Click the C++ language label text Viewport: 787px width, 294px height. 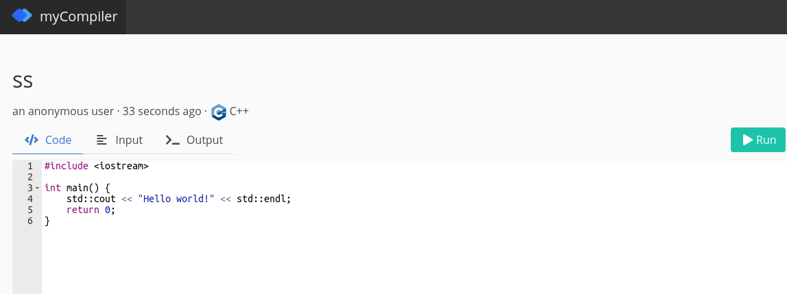pos(239,111)
